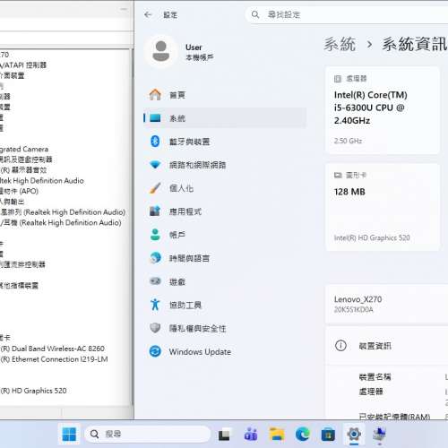Select the 128 MB graphics memory value
Image resolution: width=448 pixels, height=448 pixels.
pyautogui.click(x=349, y=192)
